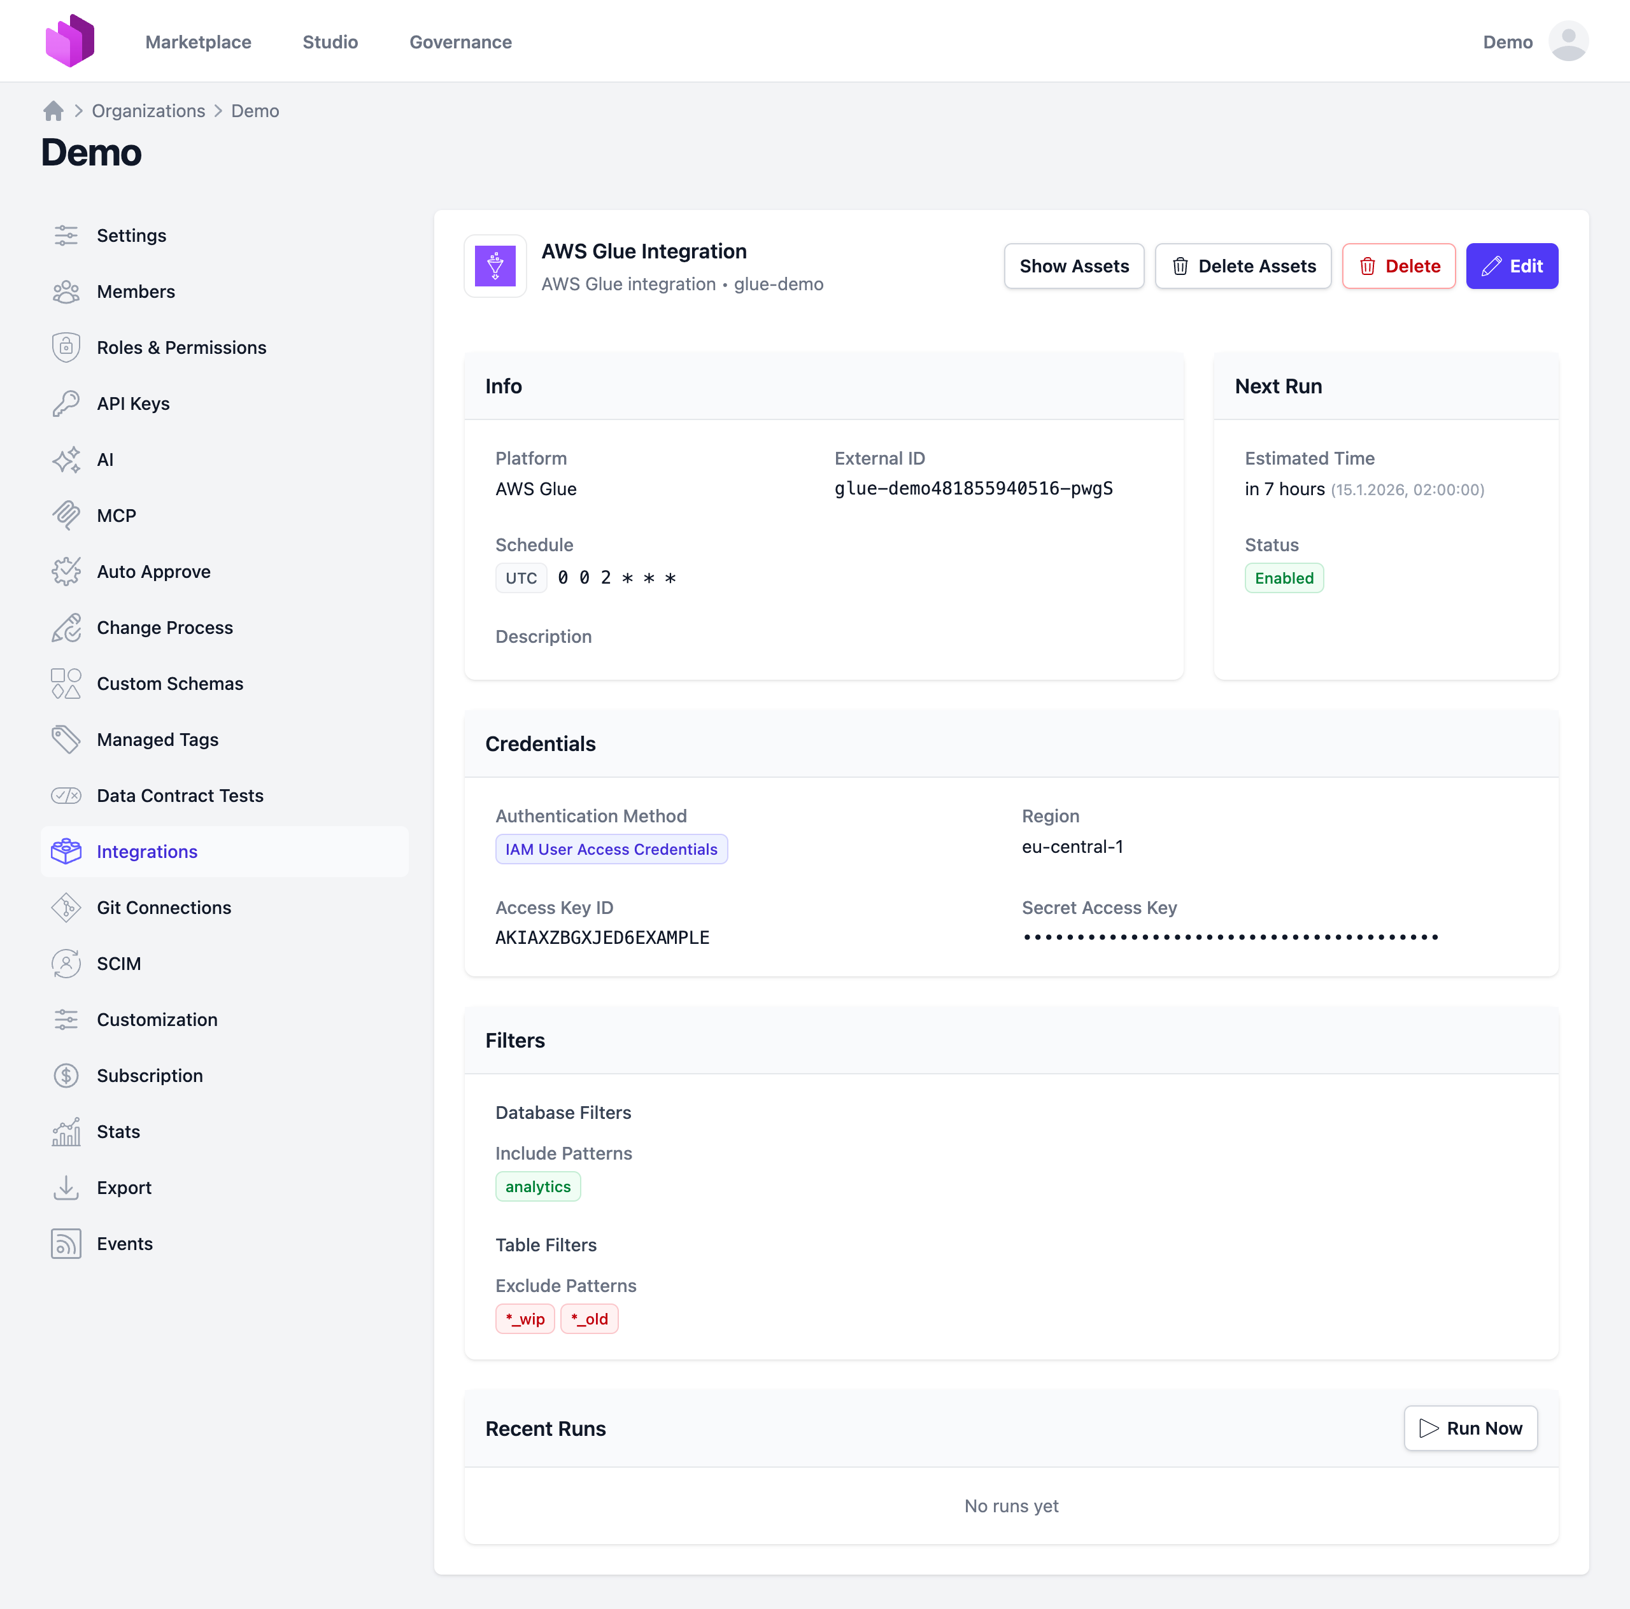Open the Organizations breadcrumb link

pos(148,111)
